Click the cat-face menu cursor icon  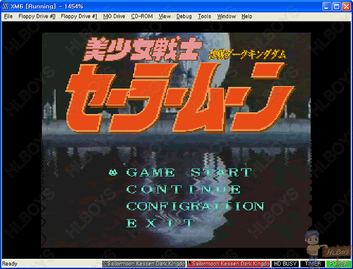pos(113,173)
